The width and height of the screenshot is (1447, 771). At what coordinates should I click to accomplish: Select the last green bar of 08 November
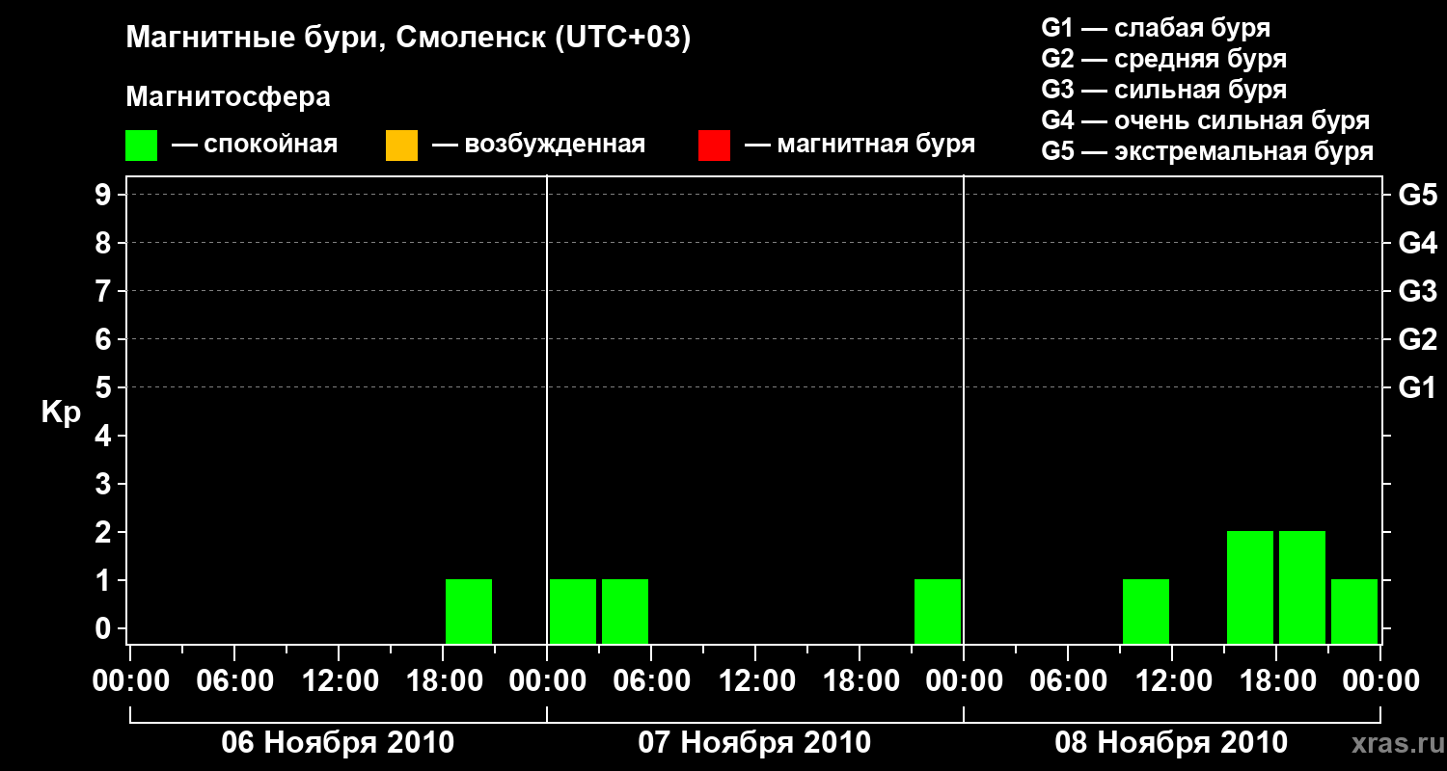(x=1354, y=611)
